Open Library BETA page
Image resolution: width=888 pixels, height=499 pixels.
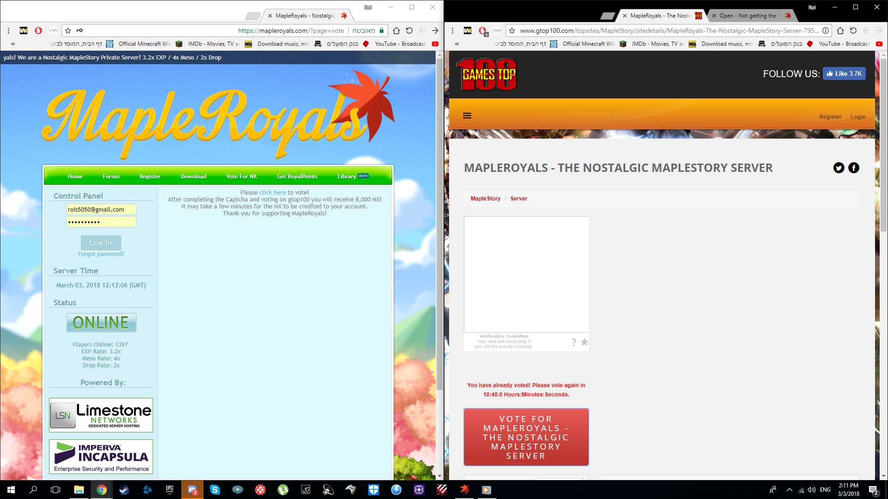click(352, 176)
